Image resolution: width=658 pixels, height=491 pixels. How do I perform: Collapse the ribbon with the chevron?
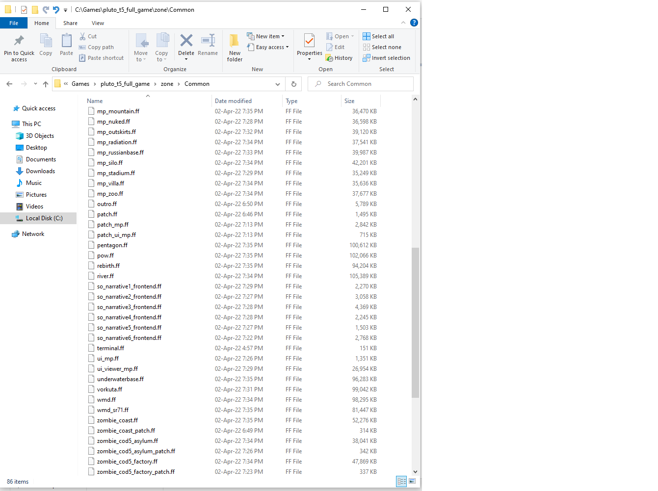tap(403, 23)
